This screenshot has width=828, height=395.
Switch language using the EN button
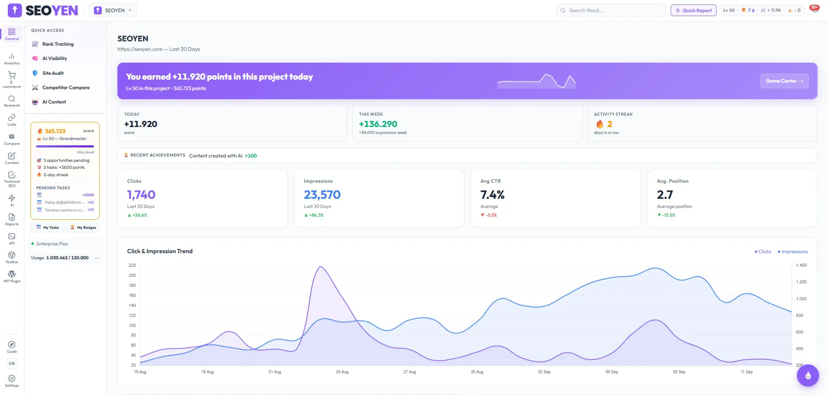(x=12, y=364)
